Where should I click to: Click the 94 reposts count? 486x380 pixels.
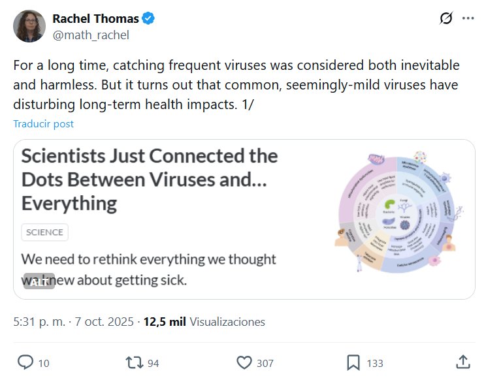tap(154, 363)
